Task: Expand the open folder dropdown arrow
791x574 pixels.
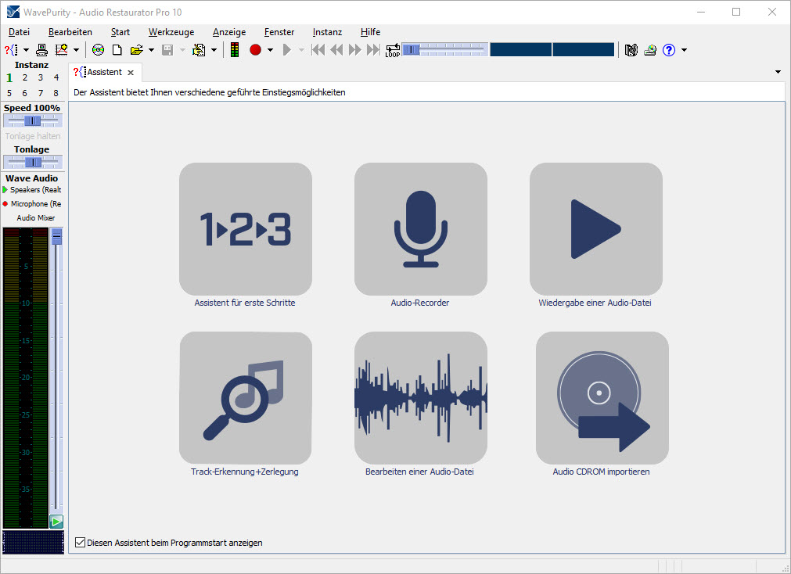Action: (151, 50)
